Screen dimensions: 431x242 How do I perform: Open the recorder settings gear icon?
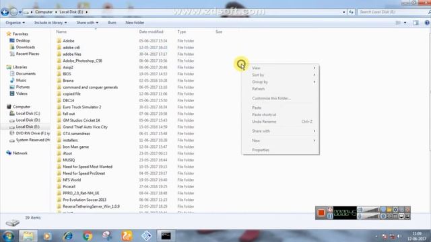[x=395, y=210]
